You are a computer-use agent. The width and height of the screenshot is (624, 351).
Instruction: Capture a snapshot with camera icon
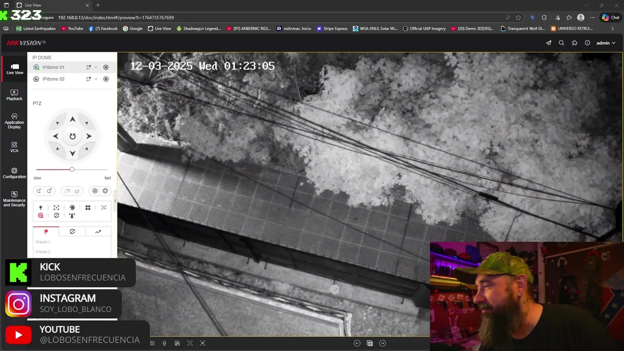[152, 343]
